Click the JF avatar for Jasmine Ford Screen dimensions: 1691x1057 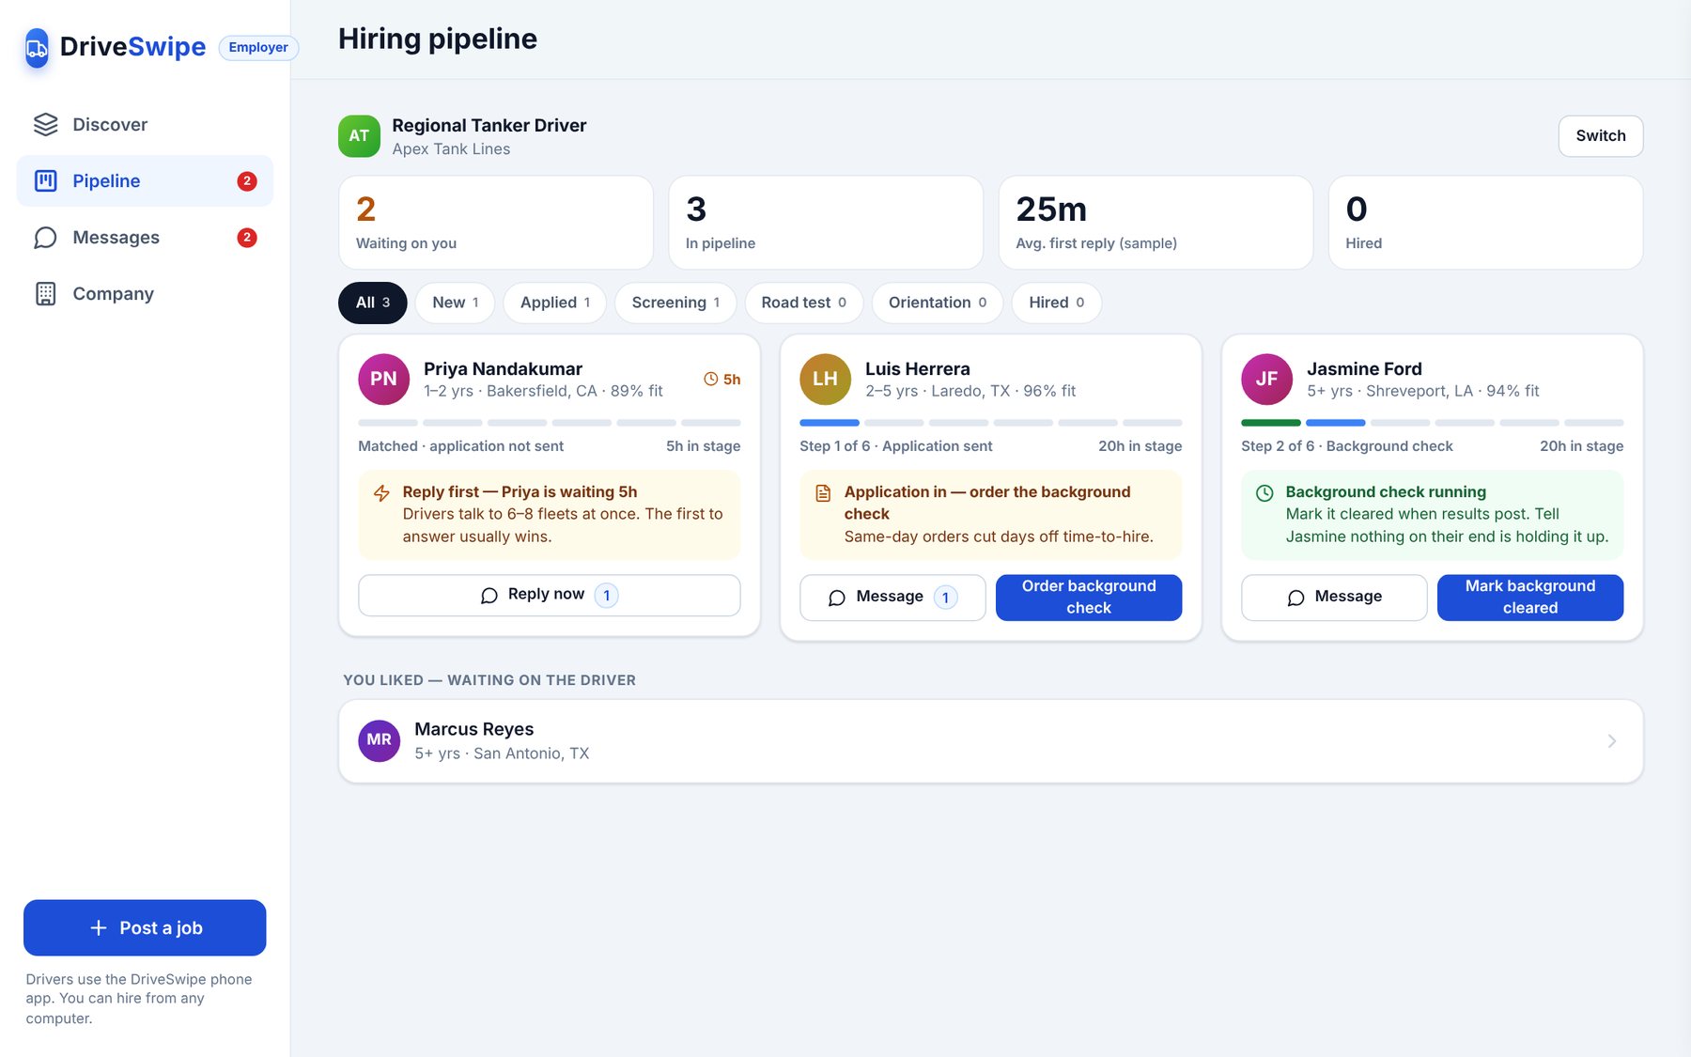pyautogui.click(x=1266, y=379)
